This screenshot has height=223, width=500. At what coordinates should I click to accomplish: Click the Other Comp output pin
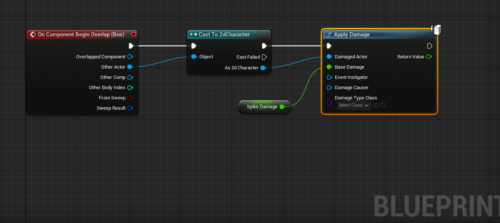tap(130, 77)
